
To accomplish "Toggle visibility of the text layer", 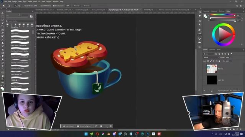I will click(x=204, y=91).
